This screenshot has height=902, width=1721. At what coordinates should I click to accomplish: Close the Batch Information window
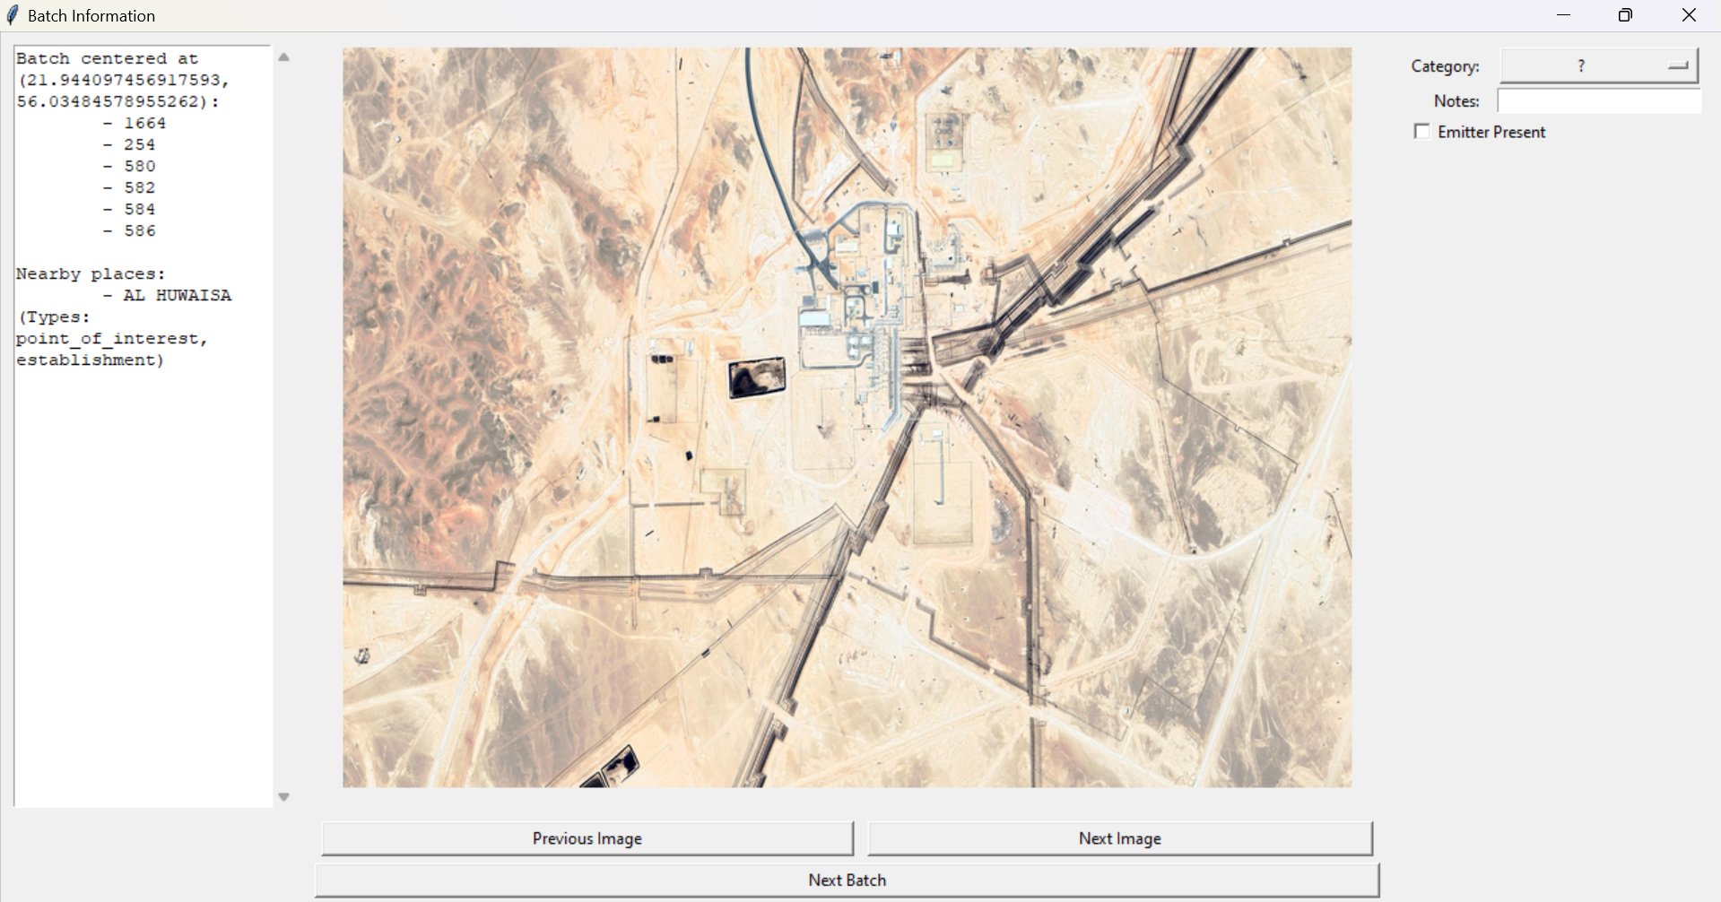pyautogui.click(x=1689, y=15)
